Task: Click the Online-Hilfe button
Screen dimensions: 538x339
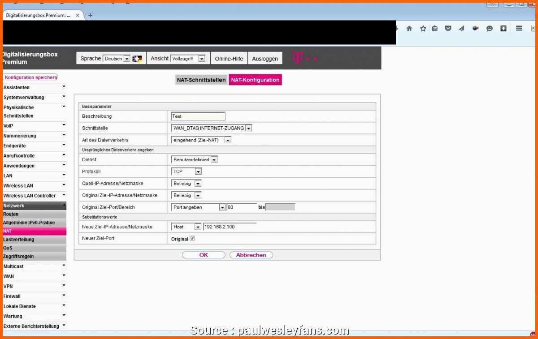Action: point(229,59)
